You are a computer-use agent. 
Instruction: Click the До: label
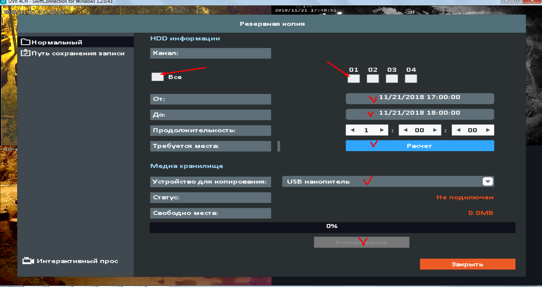(x=211, y=115)
